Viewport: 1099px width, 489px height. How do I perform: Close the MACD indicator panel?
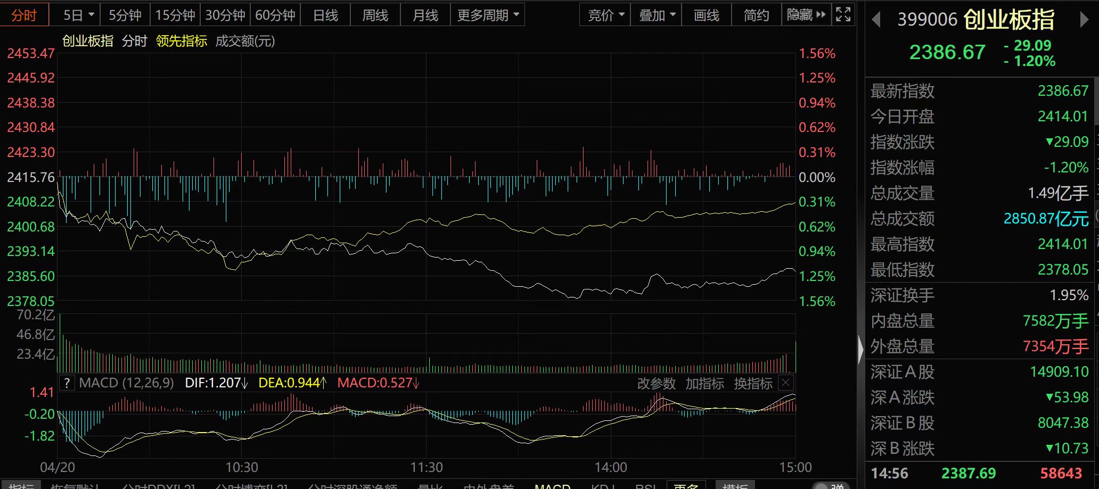(786, 383)
